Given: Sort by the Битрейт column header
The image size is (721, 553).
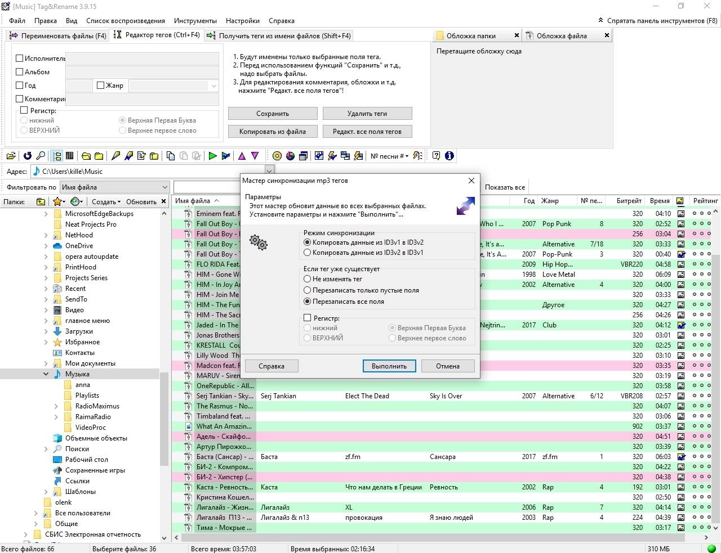Looking at the screenshot, I should point(629,201).
